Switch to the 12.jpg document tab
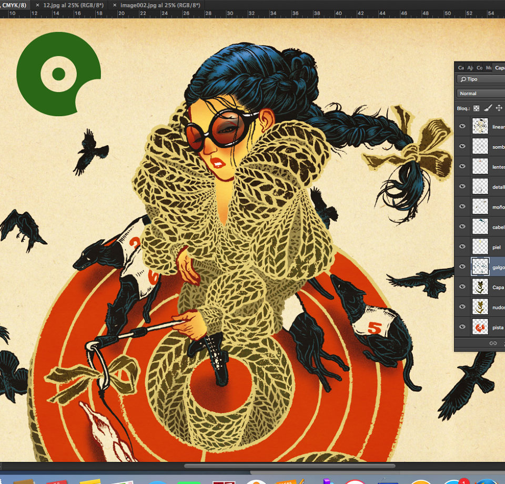The height and width of the screenshot is (484, 505). coord(74,5)
